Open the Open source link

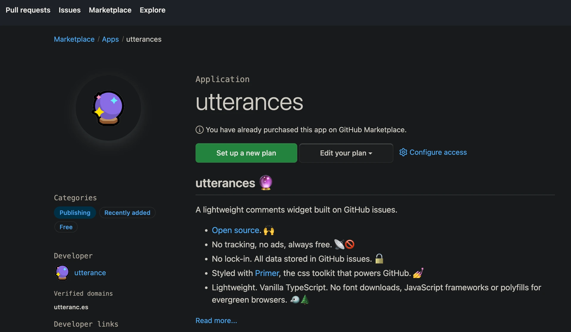pos(236,230)
